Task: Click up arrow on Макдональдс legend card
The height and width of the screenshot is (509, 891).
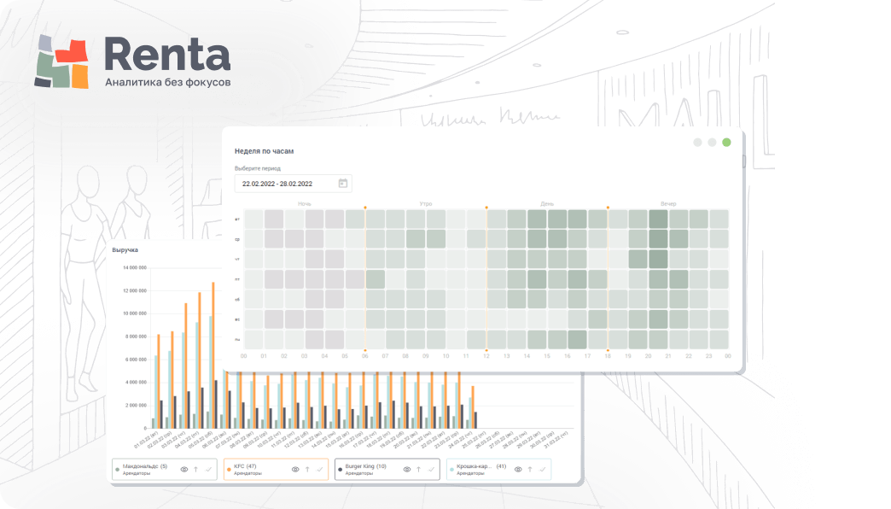Action: (196, 470)
